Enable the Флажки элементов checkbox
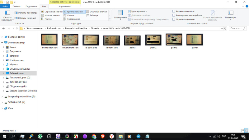Viewport: 249px width, 140px height. (x=174, y=11)
